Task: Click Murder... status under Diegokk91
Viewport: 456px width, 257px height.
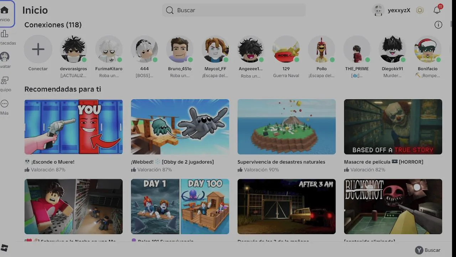Action: (x=392, y=76)
